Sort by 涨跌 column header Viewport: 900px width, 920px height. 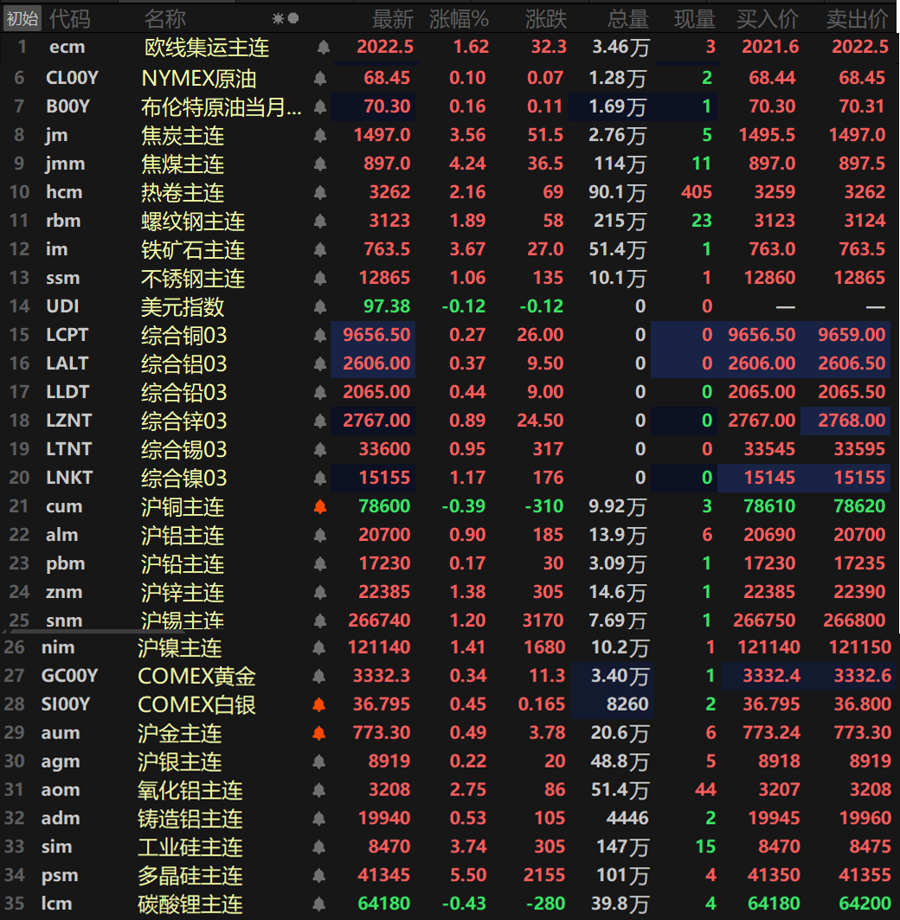[546, 19]
